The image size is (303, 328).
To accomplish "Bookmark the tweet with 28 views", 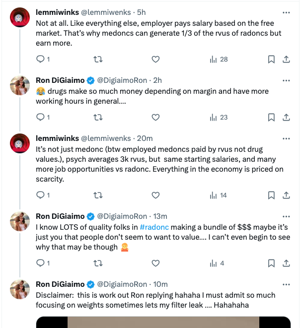I will click(271, 60).
